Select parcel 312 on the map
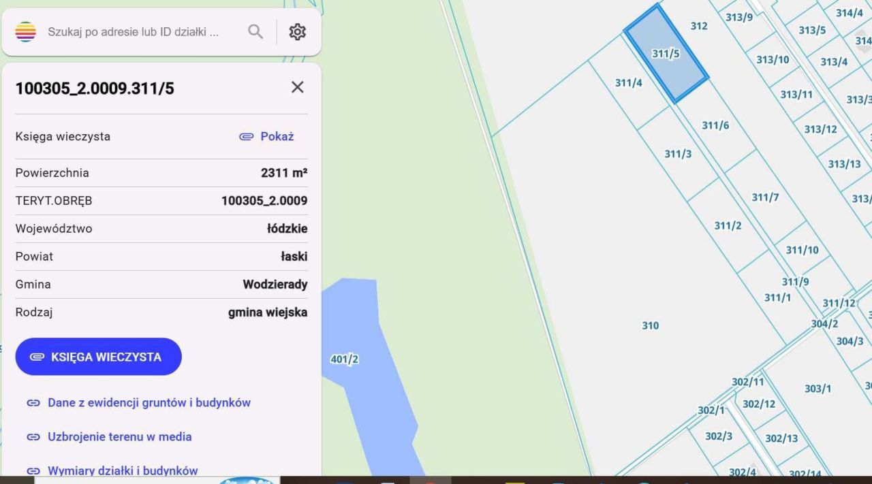This screenshot has width=872, height=484. click(699, 26)
